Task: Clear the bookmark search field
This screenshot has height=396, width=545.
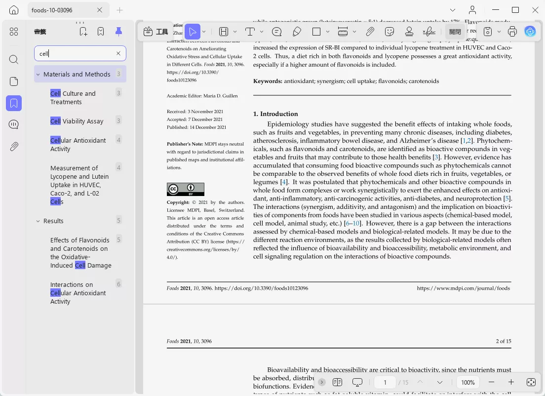Action: click(118, 53)
